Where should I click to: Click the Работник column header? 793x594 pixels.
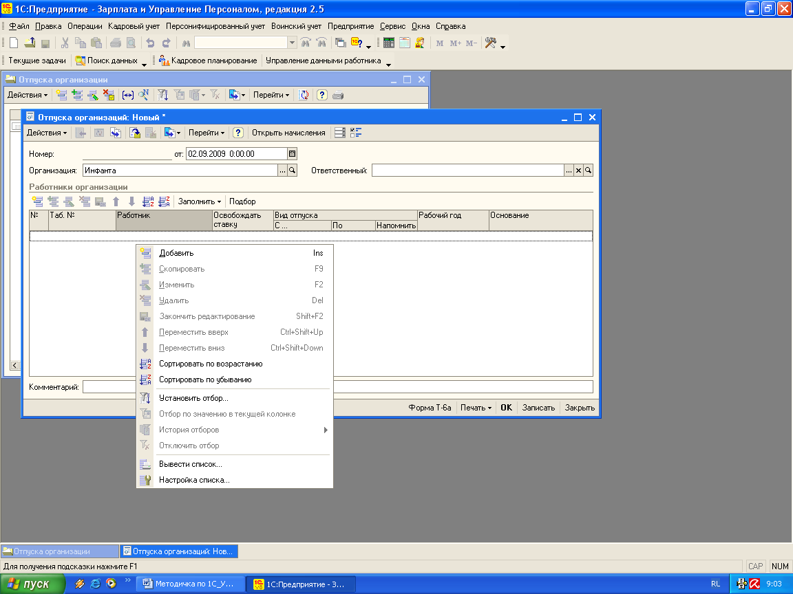point(164,221)
